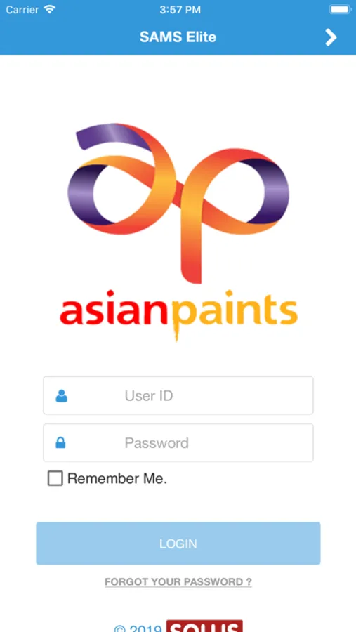This screenshot has width=356, height=632.
Task: Tap the 3:57 PM clock
Action: pos(180,10)
